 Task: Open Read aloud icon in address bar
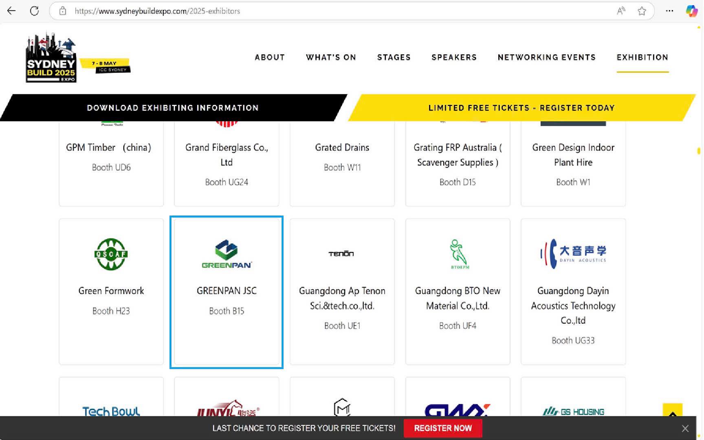tap(621, 11)
